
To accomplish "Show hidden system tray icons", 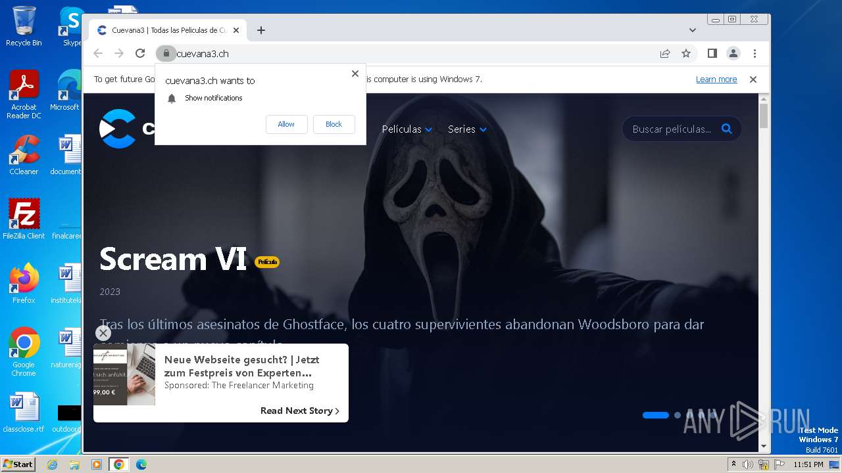I will (x=733, y=464).
